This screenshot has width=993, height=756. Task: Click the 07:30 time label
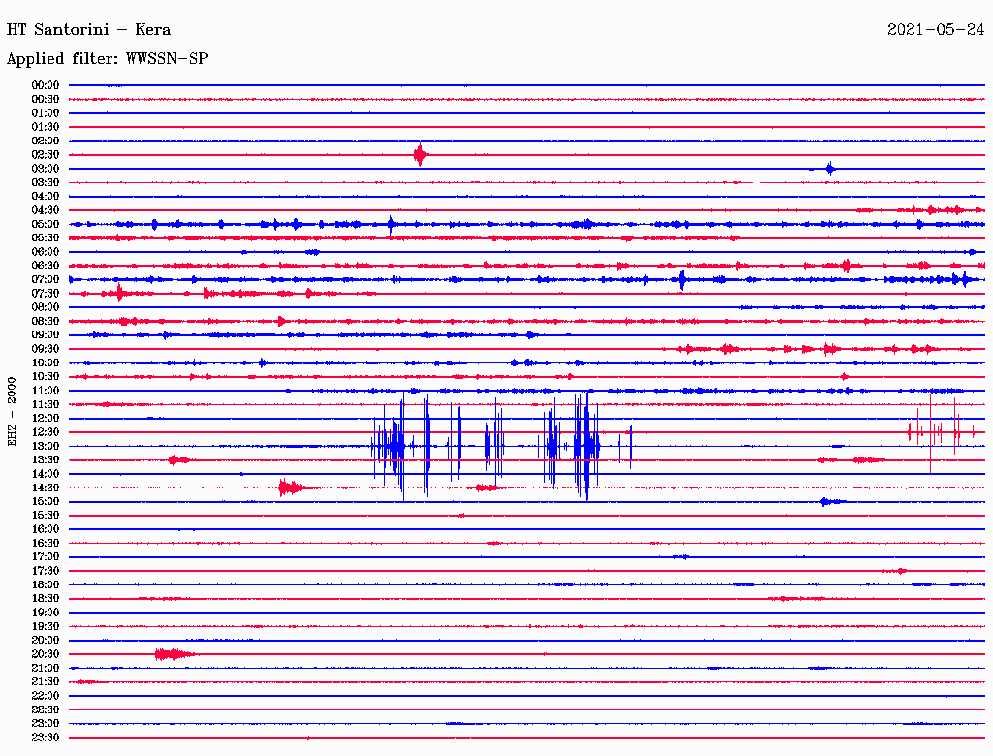46,294
